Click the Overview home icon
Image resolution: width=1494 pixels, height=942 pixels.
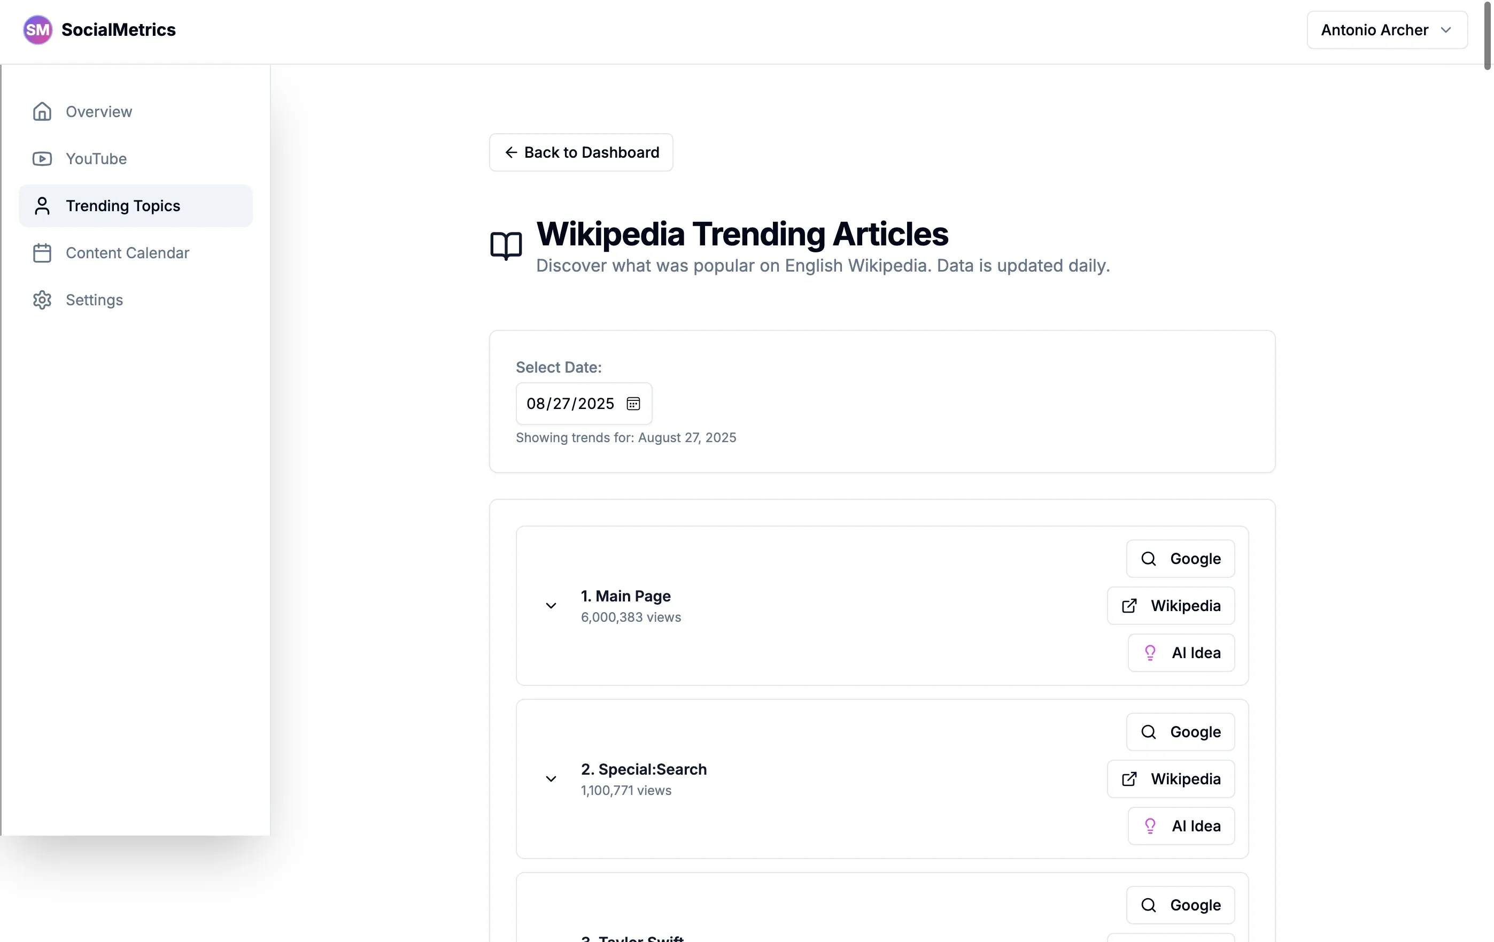pyautogui.click(x=42, y=112)
